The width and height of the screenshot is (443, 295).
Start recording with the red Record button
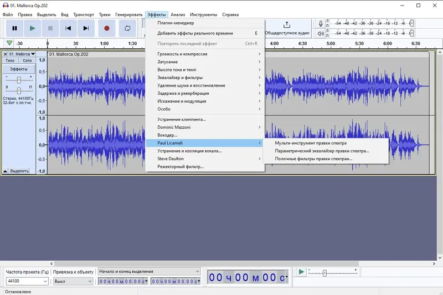tap(106, 28)
